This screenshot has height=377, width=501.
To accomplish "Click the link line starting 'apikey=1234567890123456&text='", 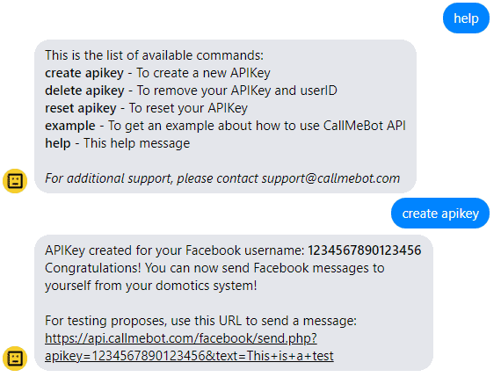I will click(x=189, y=356).
